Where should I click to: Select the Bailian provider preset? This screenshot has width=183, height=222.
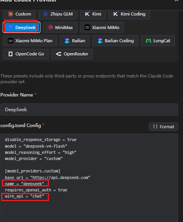[x=75, y=41]
